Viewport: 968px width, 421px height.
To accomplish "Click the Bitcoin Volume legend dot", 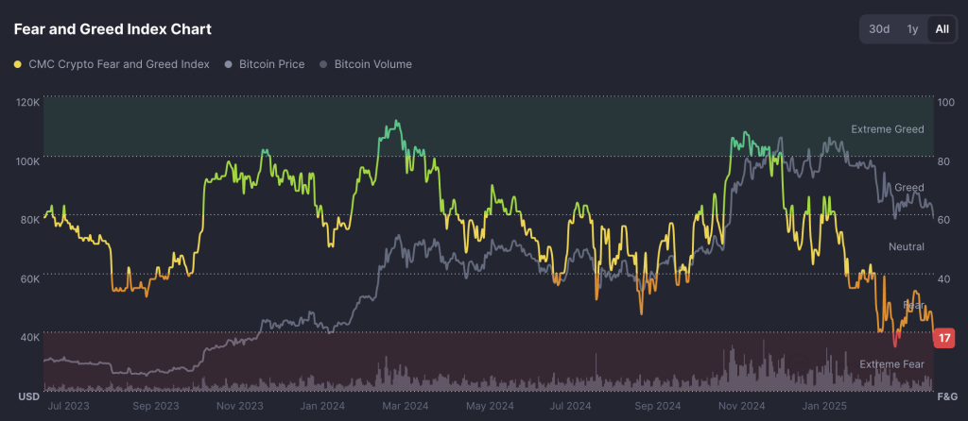I will pyautogui.click(x=323, y=64).
